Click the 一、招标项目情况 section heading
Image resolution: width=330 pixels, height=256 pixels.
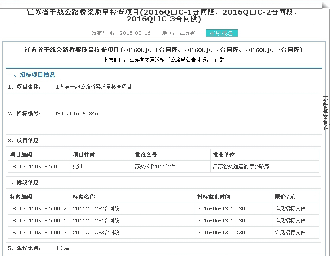click(x=31, y=75)
